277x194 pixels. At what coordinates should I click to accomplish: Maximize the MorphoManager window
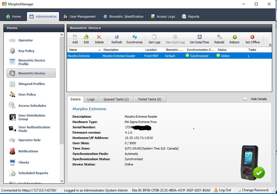(x=256, y=4)
